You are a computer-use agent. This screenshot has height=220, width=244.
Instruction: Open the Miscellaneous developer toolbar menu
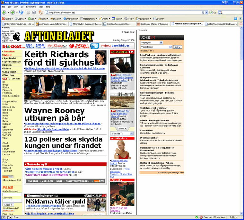click(89, 19)
